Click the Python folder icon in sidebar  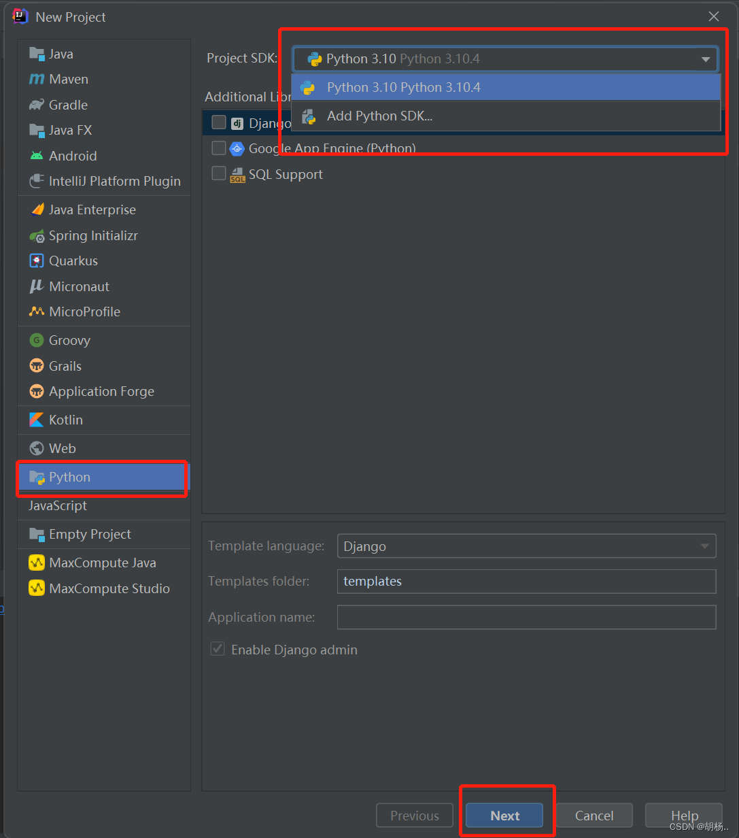click(x=37, y=477)
